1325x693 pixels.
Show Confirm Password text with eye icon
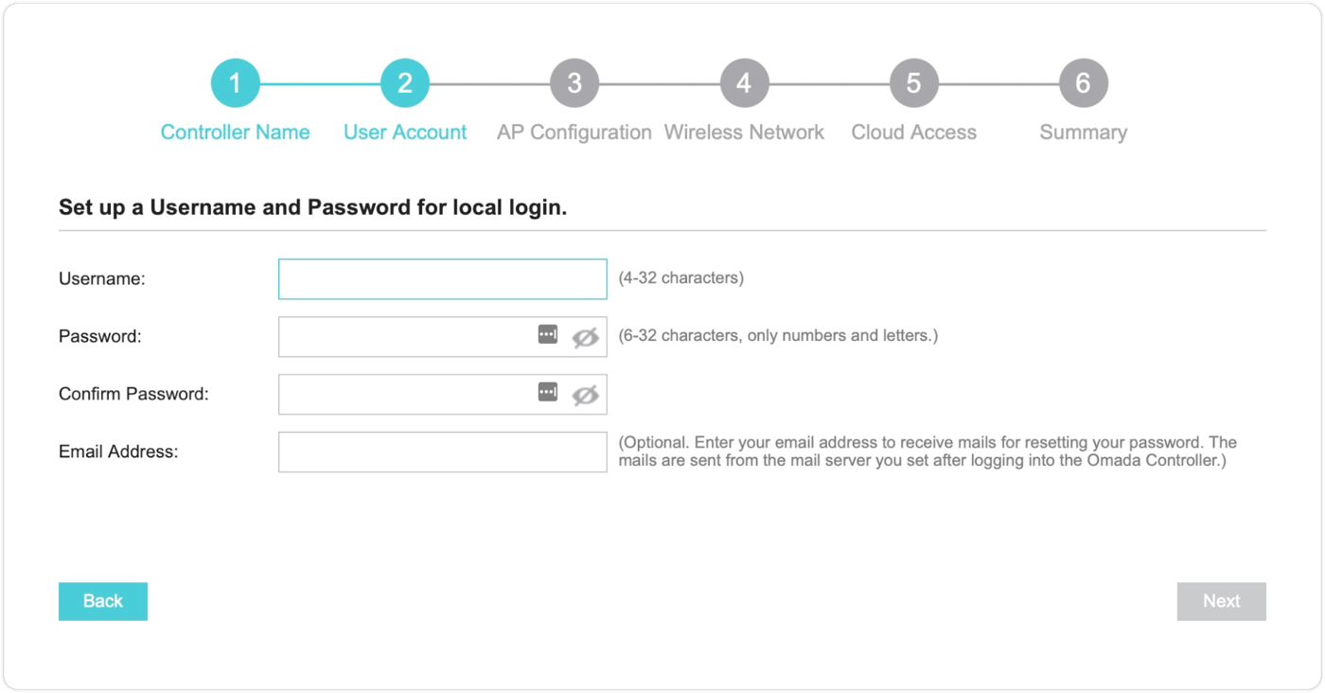[x=585, y=395]
